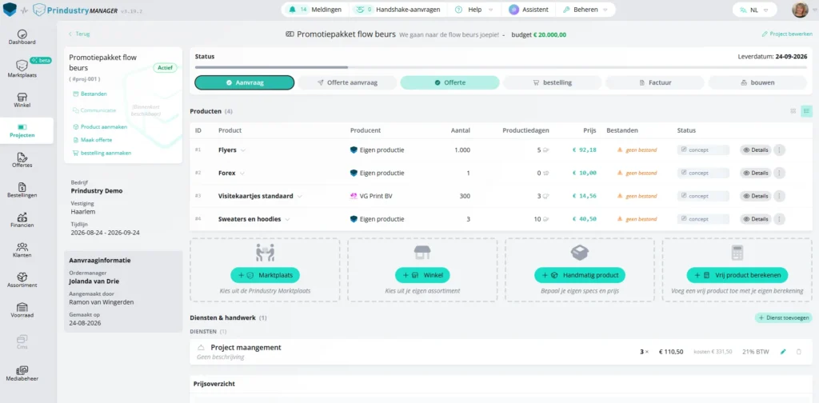Add product from Winkel button
Screen dimensions: 819x403
pyautogui.click(x=422, y=275)
